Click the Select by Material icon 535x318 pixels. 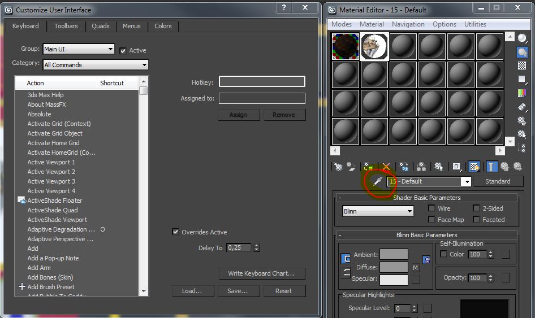[x=522, y=134]
